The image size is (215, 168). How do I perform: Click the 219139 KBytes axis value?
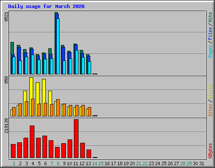point(6,126)
